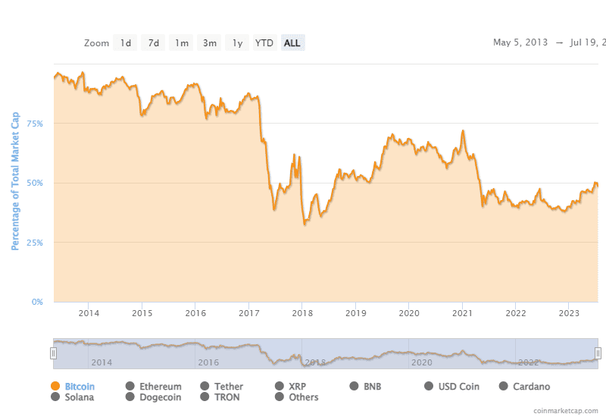Click the Tether legend dot

(x=205, y=387)
